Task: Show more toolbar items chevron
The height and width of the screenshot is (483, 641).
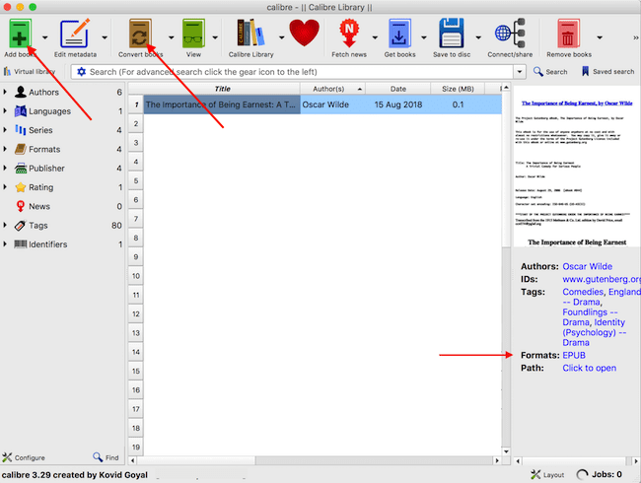Action: pyautogui.click(x=636, y=37)
